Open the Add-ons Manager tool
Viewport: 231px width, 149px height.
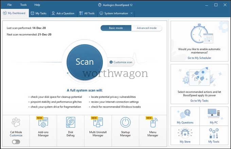(x=43, y=128)
